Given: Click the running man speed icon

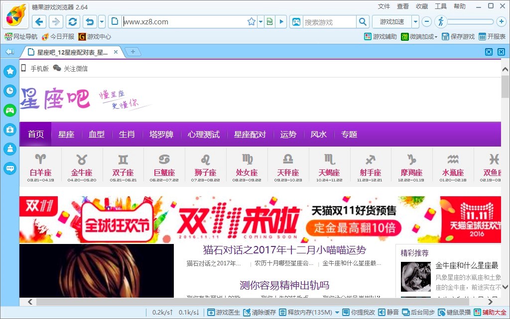Looking at the screenshot, I should click(441, 22).
